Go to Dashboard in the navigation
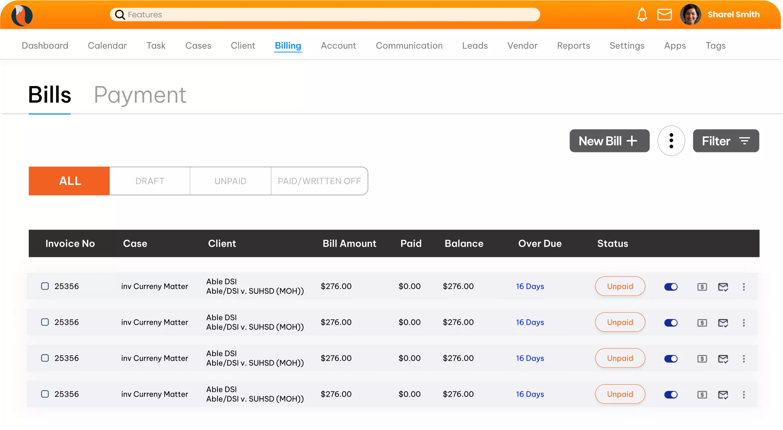 pyautogui.click(x=45, y=46)
